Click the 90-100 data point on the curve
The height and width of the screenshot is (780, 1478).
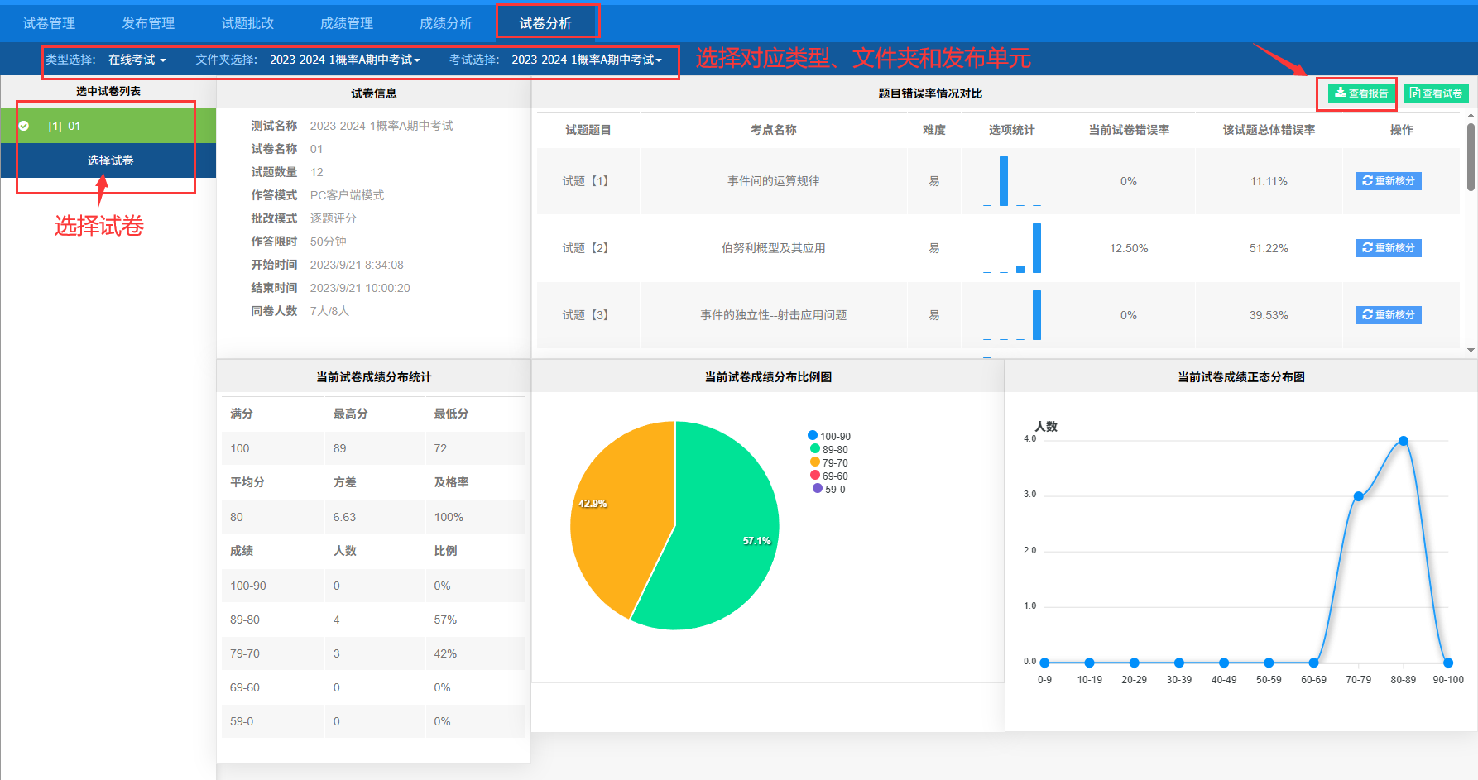tap(1448, 663)
